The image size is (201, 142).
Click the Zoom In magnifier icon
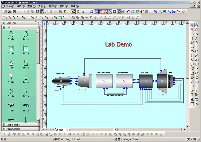(156, 12)
